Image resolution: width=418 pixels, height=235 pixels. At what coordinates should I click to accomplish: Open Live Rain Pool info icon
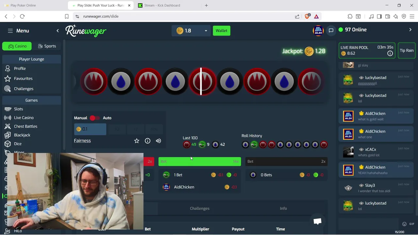tap(390, 54)
